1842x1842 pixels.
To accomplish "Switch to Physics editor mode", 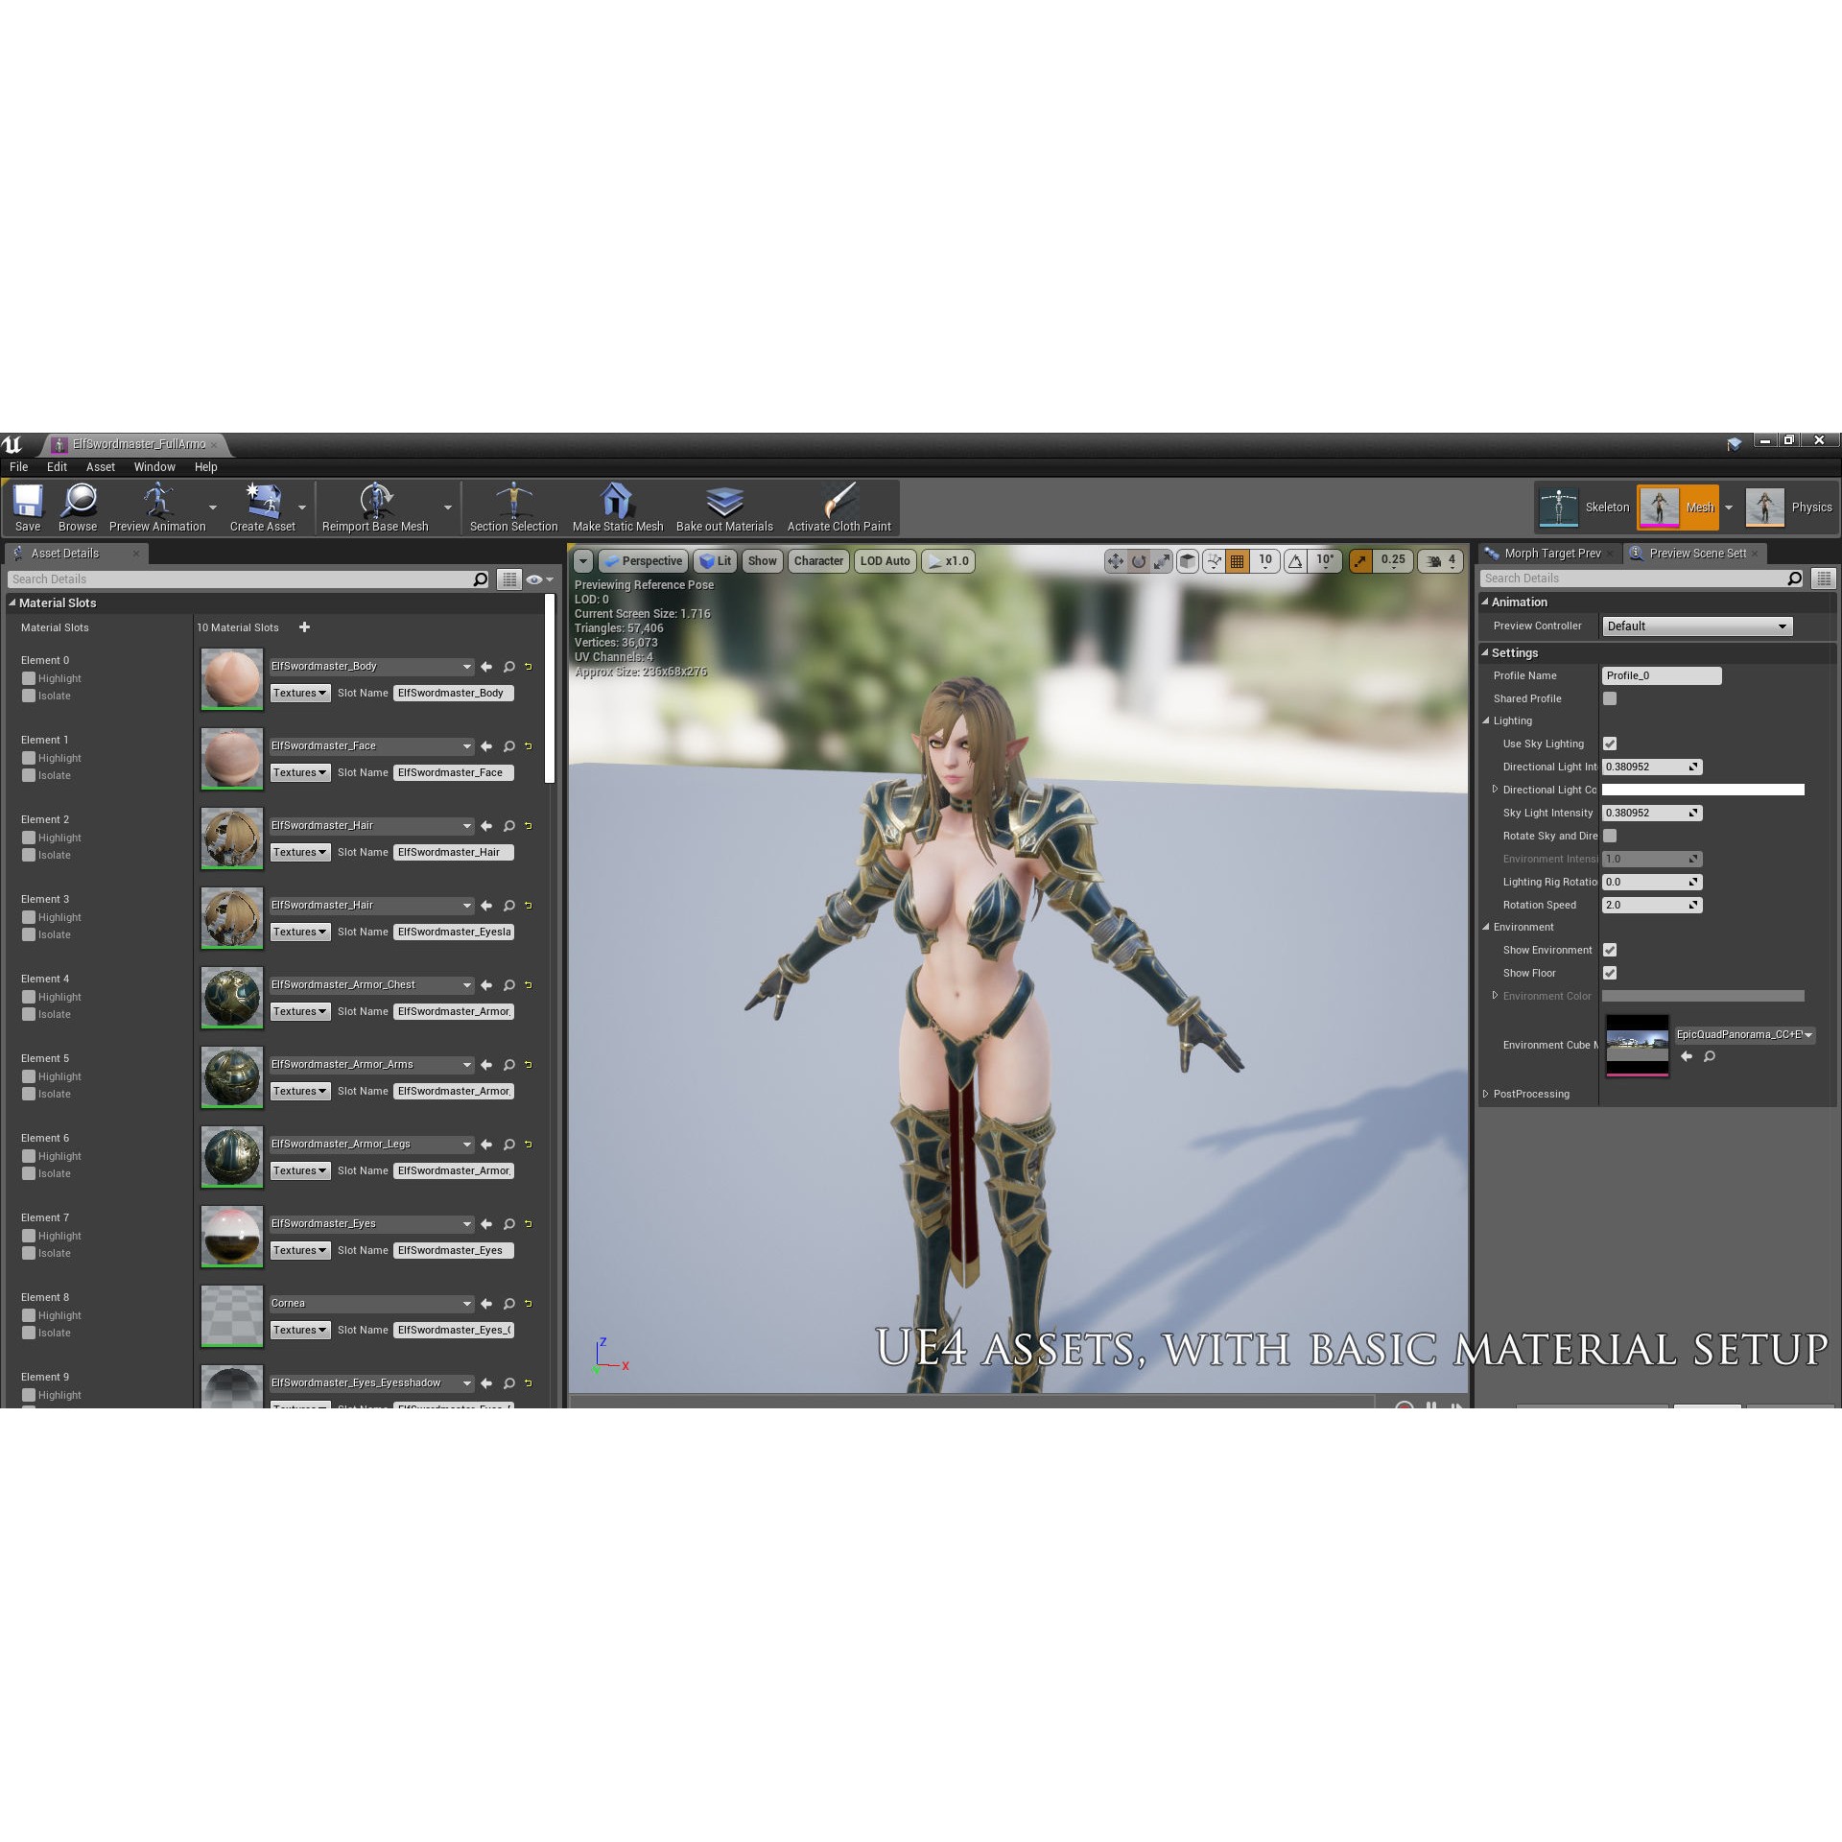I will click(1790, 508).
